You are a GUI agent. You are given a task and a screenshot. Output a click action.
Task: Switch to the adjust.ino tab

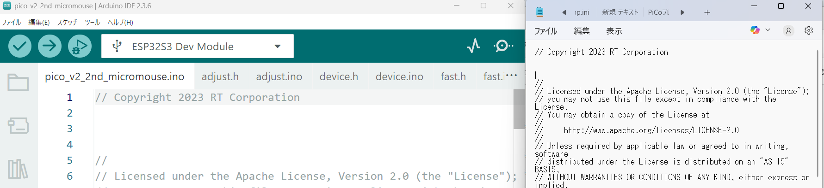click(279, 76)
